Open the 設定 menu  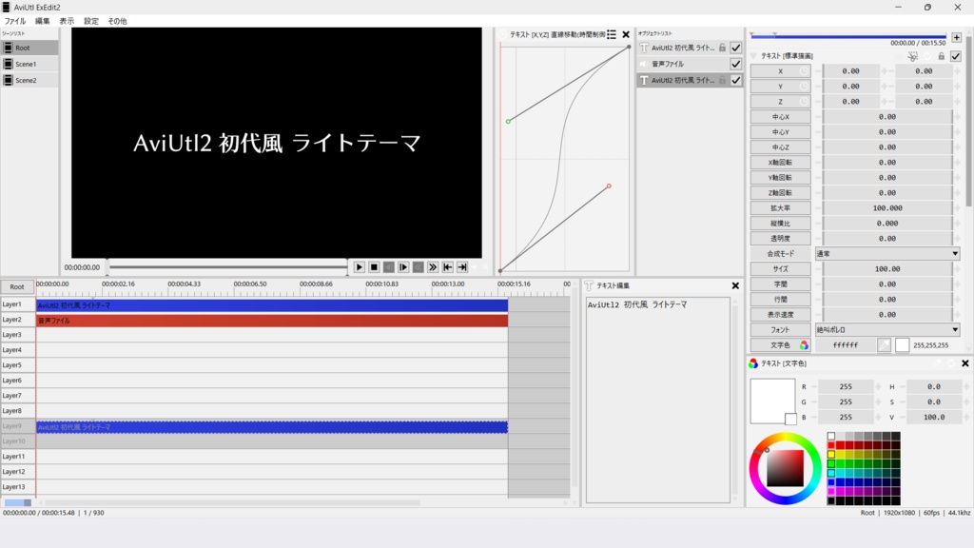point(91,21)
